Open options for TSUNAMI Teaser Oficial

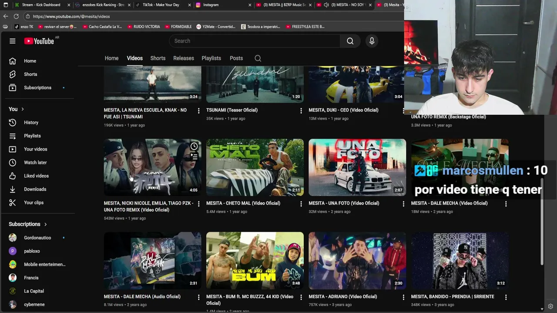click(x=301, y=111)
